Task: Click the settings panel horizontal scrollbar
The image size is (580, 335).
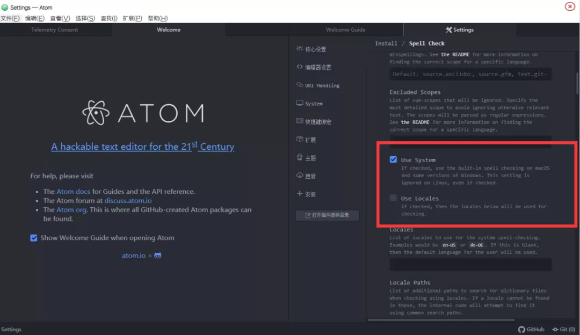Action: point(441,320)
